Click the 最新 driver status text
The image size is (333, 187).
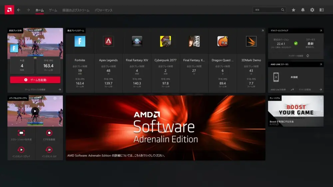tap(310, 44)
